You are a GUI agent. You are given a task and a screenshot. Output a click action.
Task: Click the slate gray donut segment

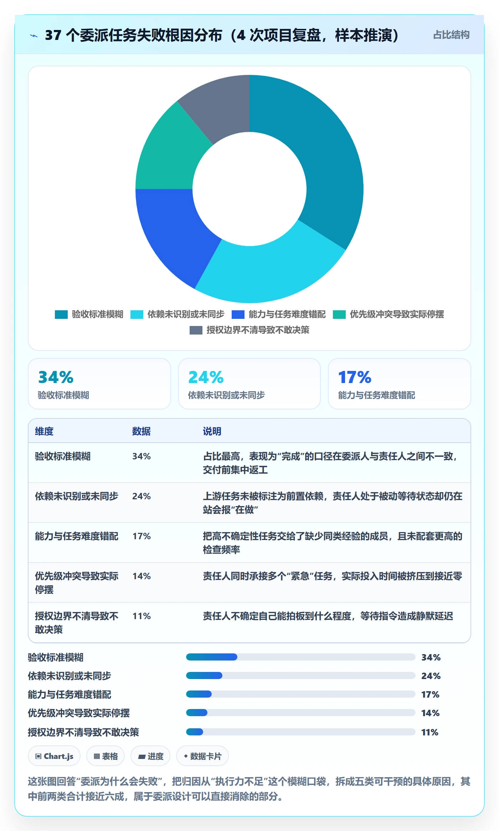[220, 109]
